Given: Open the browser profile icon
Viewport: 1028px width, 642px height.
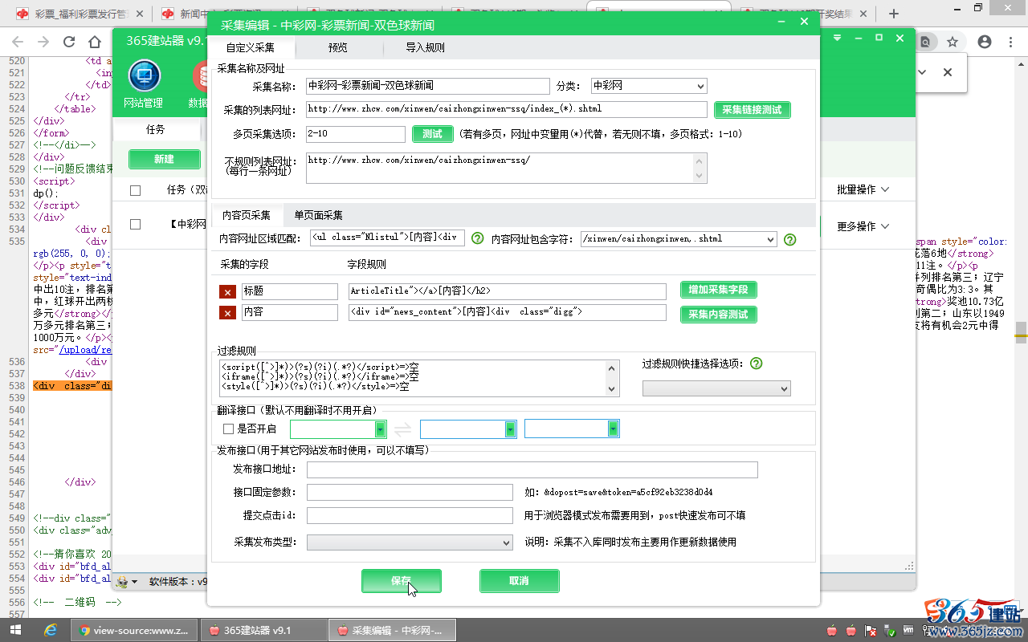Looking at the screenshot, I should [985, 42].
